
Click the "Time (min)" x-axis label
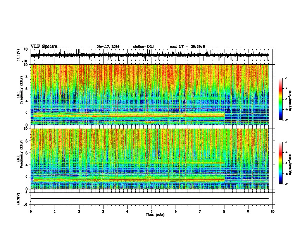tap(155, 215)
